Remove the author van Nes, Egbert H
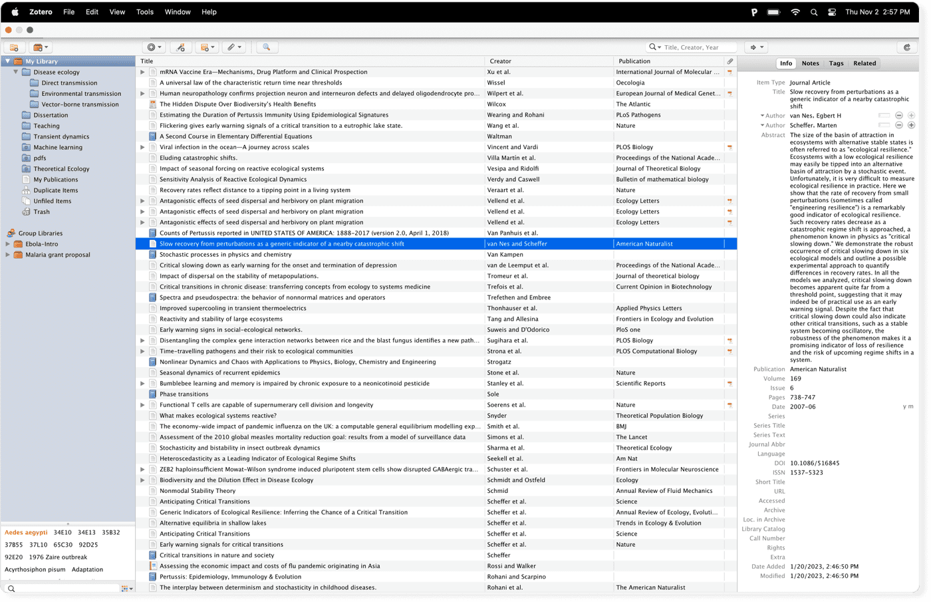Image resolution: width=931 pixels, height=602 pixels. (x=900, y=114)
